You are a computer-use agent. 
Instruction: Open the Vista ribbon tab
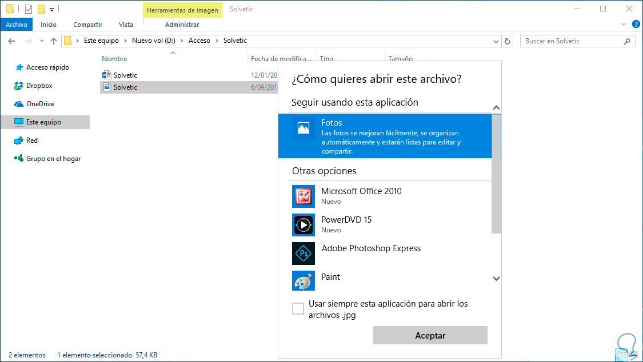[x=126, y=25]
